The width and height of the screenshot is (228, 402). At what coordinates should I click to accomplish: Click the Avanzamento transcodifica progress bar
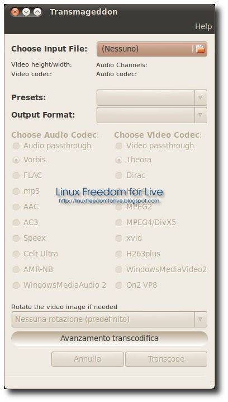point(110,338)
